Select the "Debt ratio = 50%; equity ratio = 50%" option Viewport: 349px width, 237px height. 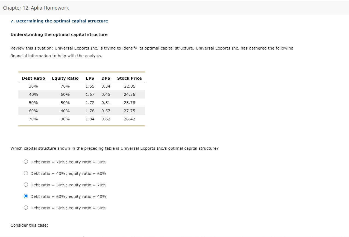[x=26, y=207]
